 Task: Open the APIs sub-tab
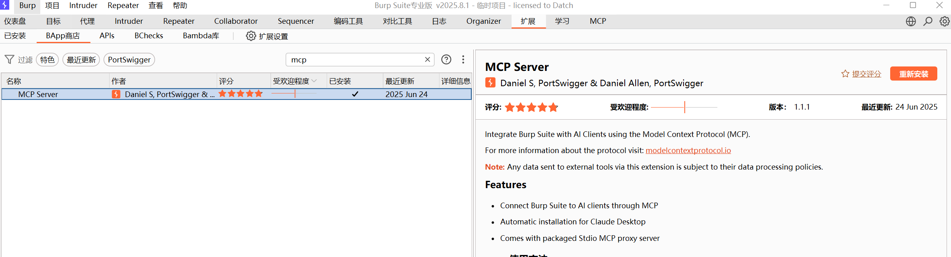(x=107, y=36)
